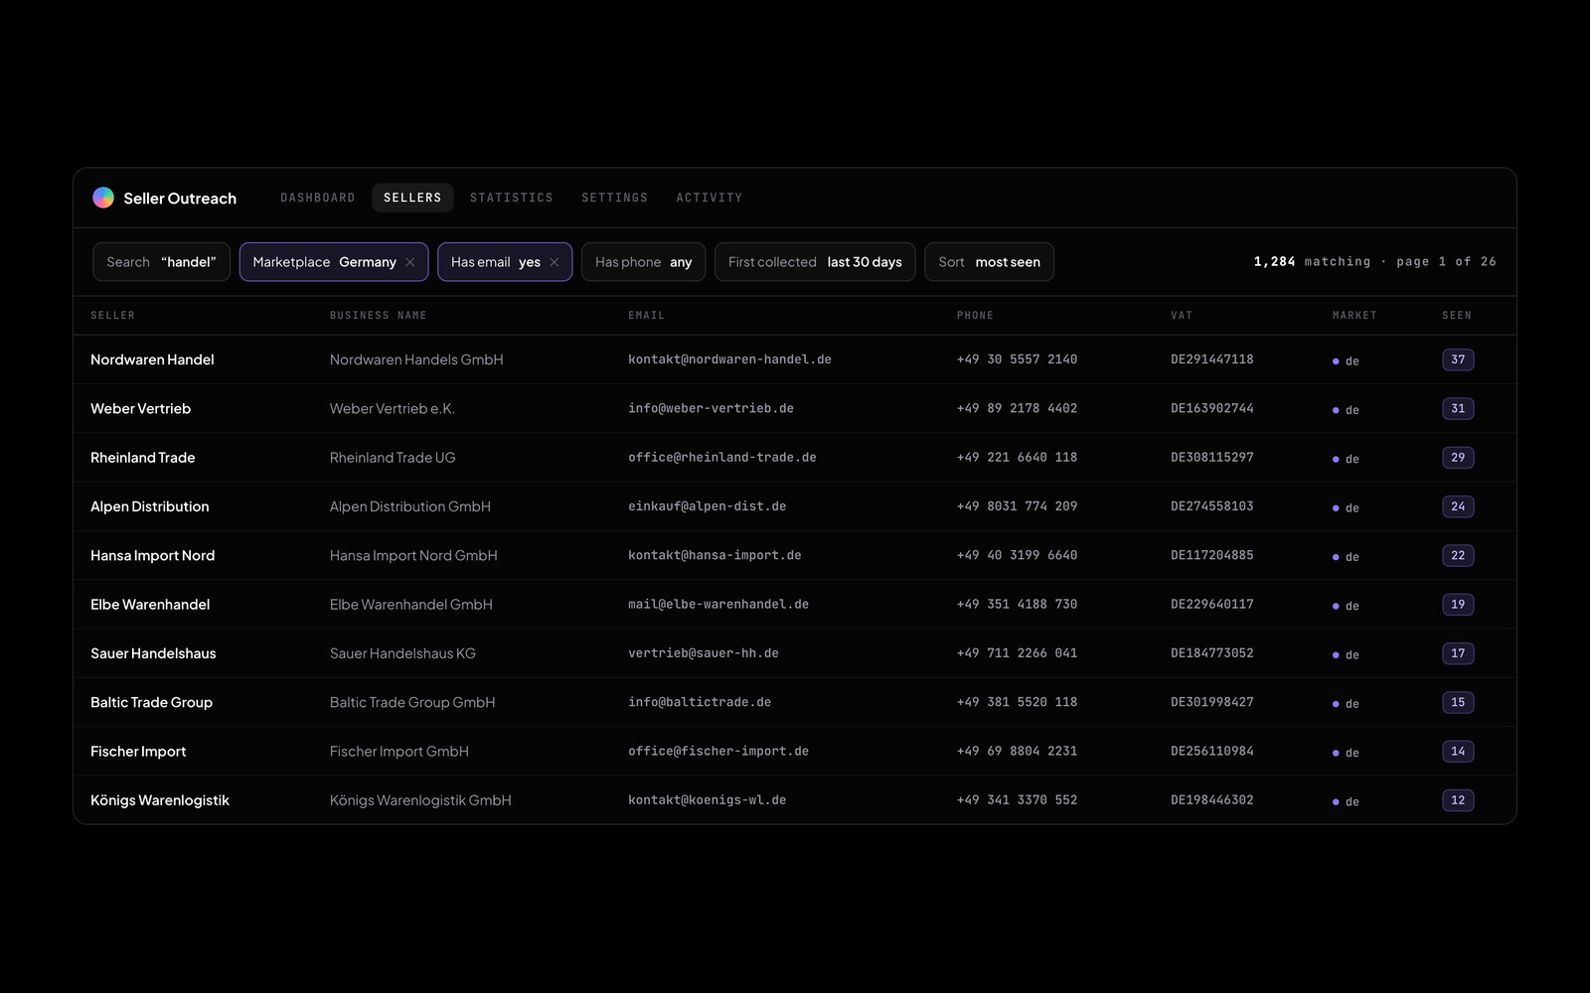
Task: Click email kontakt@hansa-import.de
Action: [715, 555]
